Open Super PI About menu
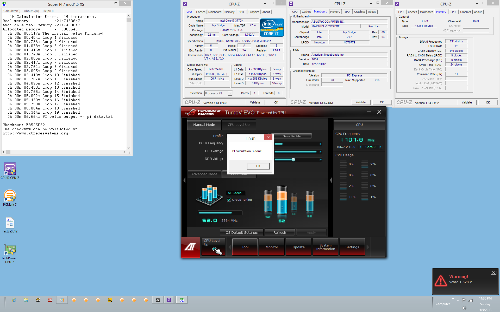Screen dimensions: 500x312 32,11
